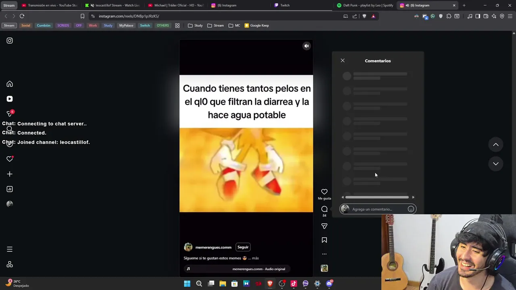Viewport: 516px width, 290px height.
Task: Click the Brave Rewards triangle icon
Action: click(x=373, y=16)
